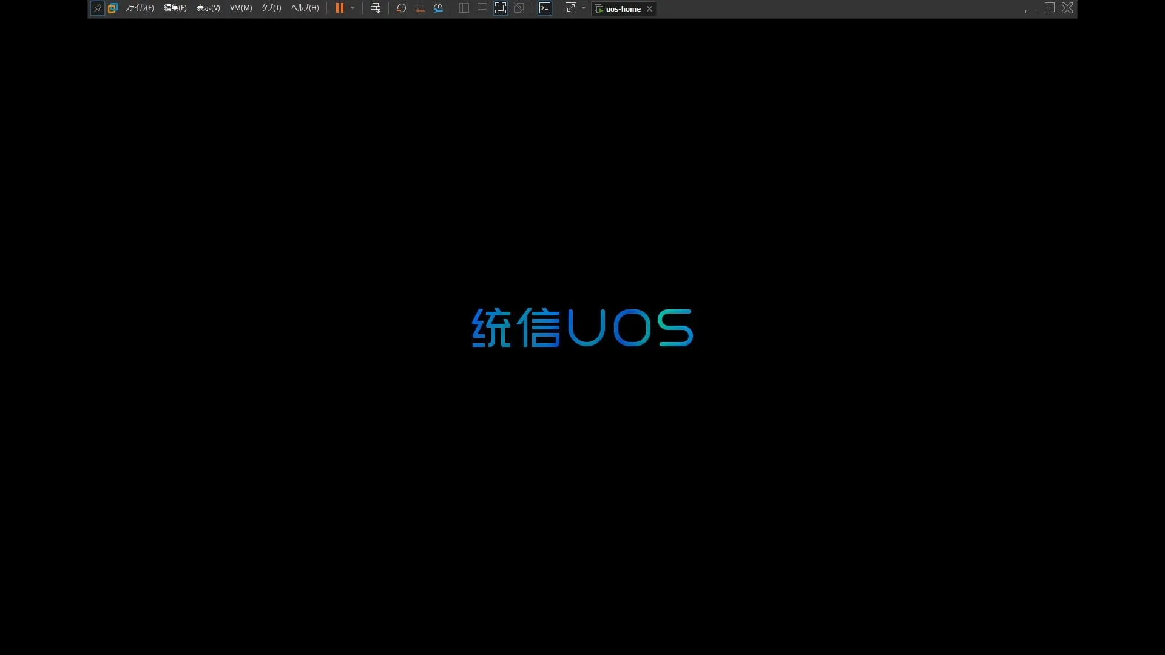The image size is (1165, 655).
Task: Open the console view terminal icon
Action: 545,8
